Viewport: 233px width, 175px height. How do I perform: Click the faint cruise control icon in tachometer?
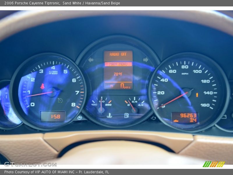click(60, 100)
